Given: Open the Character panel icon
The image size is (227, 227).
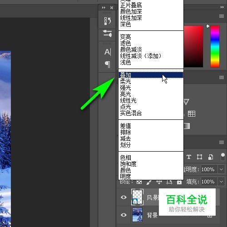Looking at the screenshot, I should point(108,52).
